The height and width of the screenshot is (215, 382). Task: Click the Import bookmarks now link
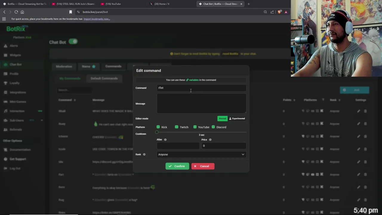[97, 19]
